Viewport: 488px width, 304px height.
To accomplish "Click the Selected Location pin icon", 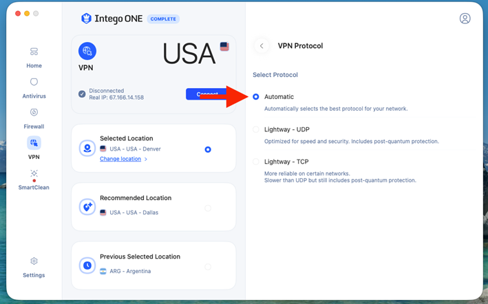I will pos(87,149).
